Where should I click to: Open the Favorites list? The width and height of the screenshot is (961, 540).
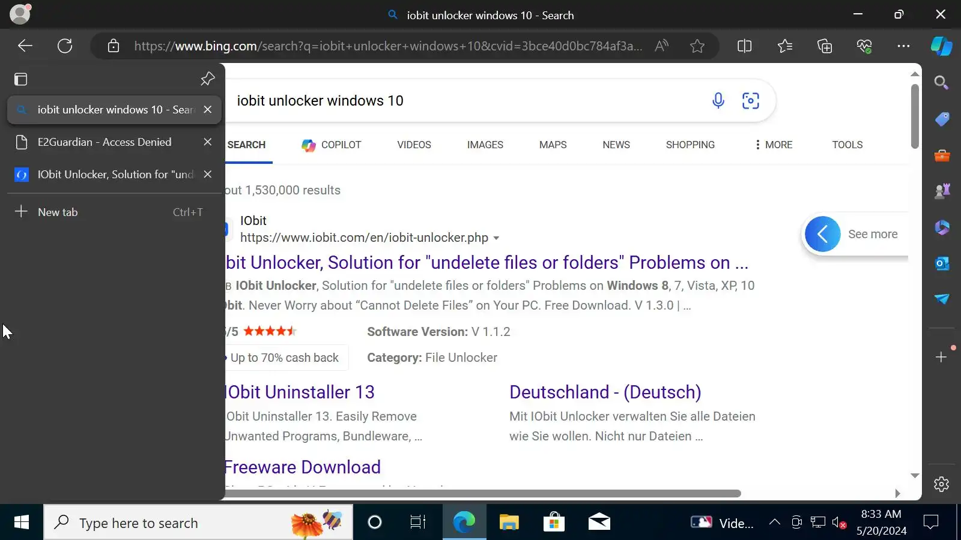[x=784, y=46]
